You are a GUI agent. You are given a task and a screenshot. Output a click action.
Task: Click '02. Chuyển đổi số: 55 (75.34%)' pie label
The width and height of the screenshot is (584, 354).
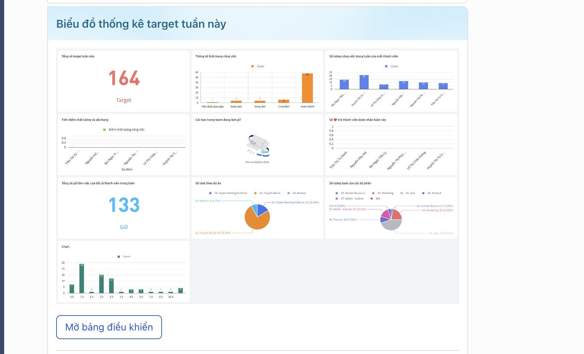click(x=213, y=233)
